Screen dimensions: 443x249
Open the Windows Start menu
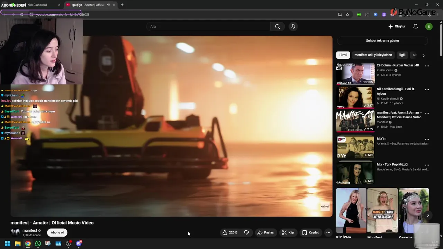pyautogui.click(x=7, y=243)
